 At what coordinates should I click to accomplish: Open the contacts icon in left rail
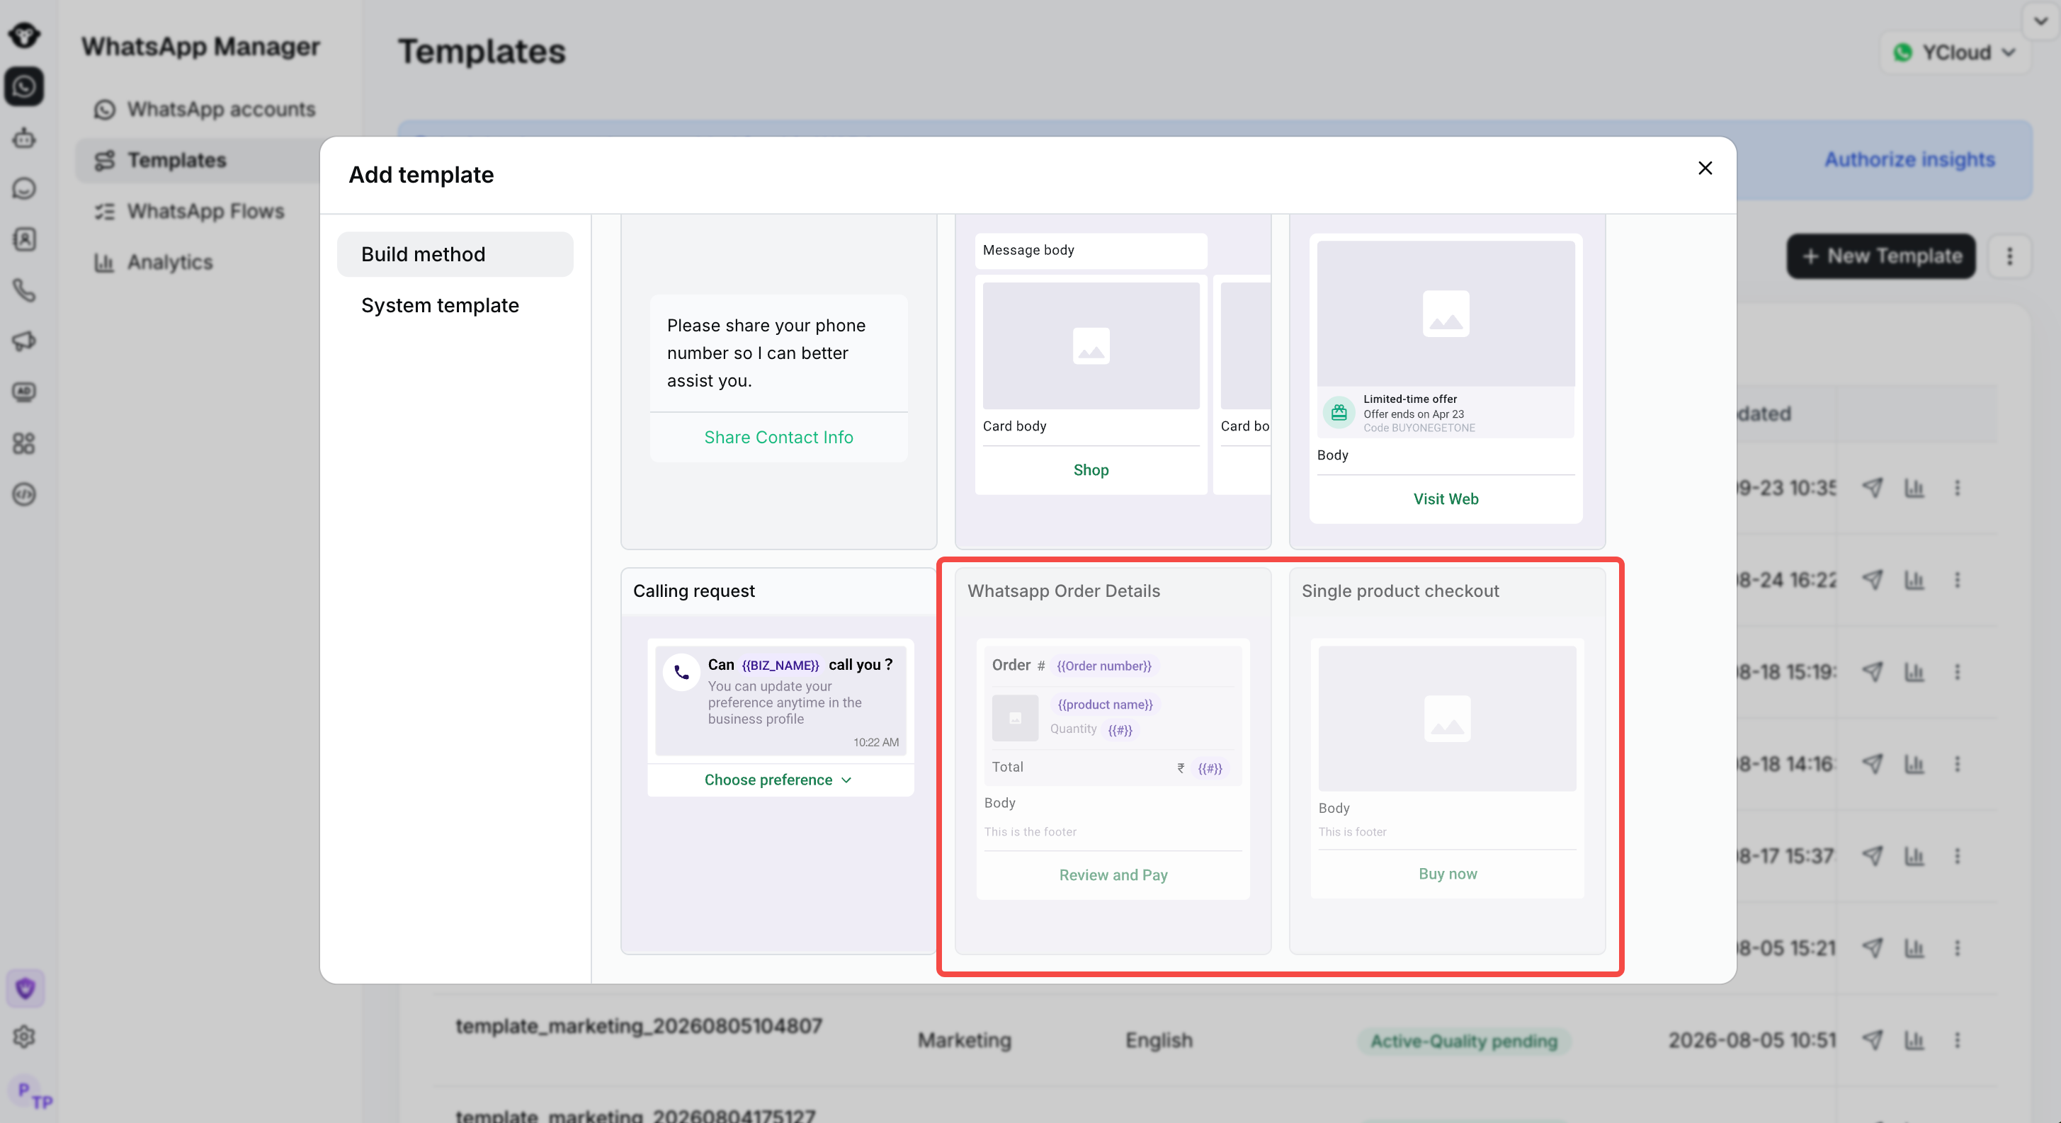tap(24, 239)
